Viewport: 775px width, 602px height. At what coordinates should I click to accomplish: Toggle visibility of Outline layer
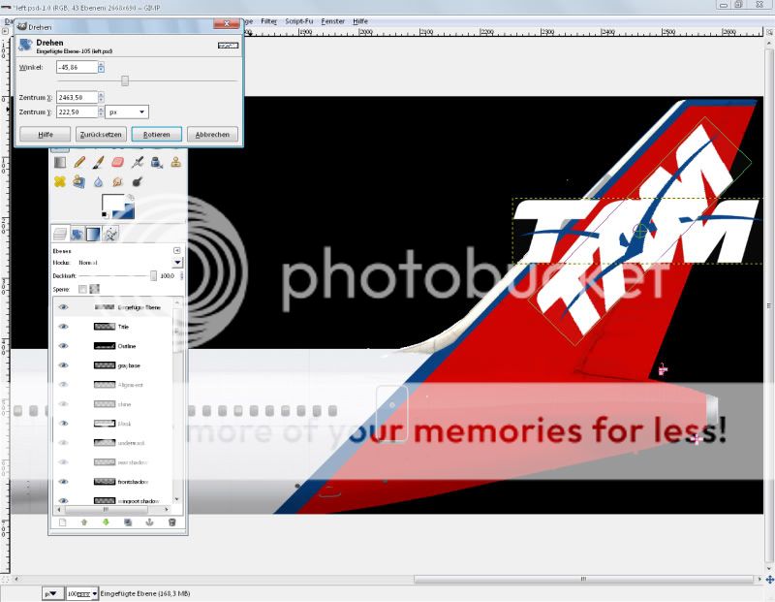(64, 346)
